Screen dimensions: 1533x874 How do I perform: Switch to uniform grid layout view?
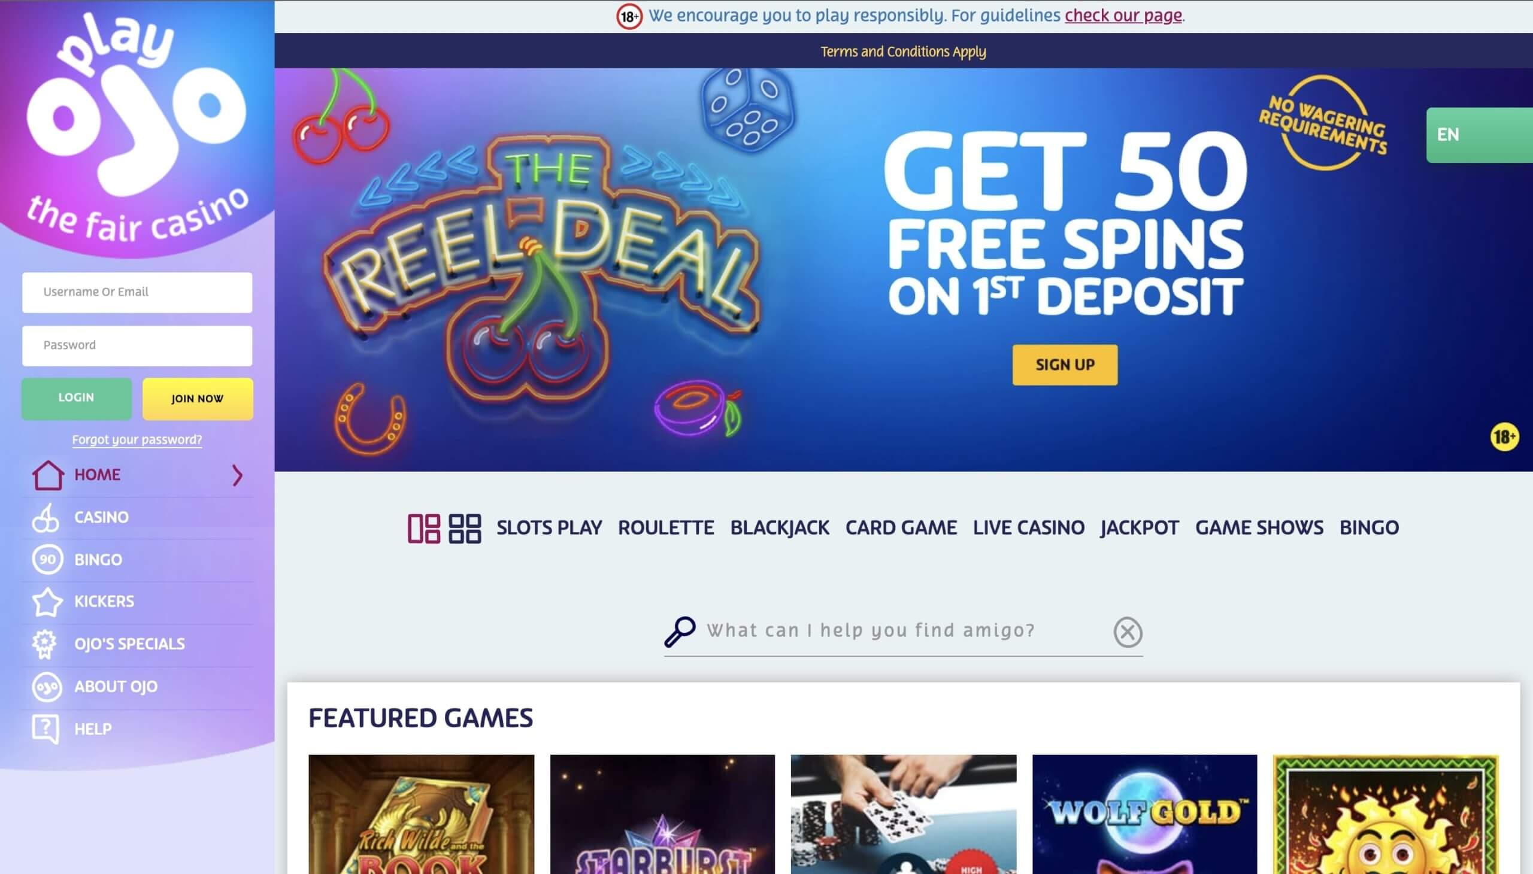(465, 528)
